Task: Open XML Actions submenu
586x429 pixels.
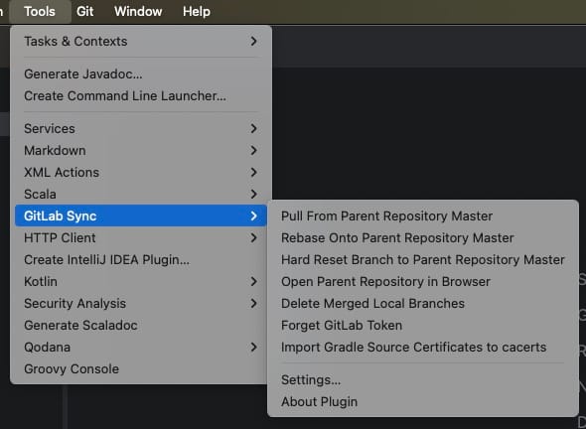Action: point(140,172)
